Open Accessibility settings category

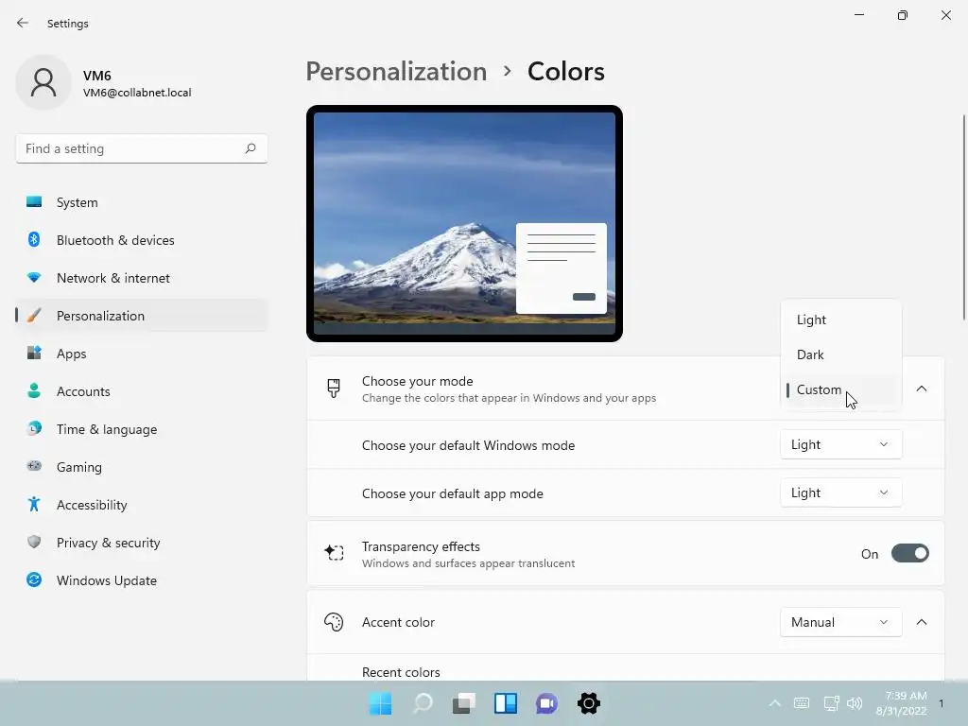coord(142,505)
